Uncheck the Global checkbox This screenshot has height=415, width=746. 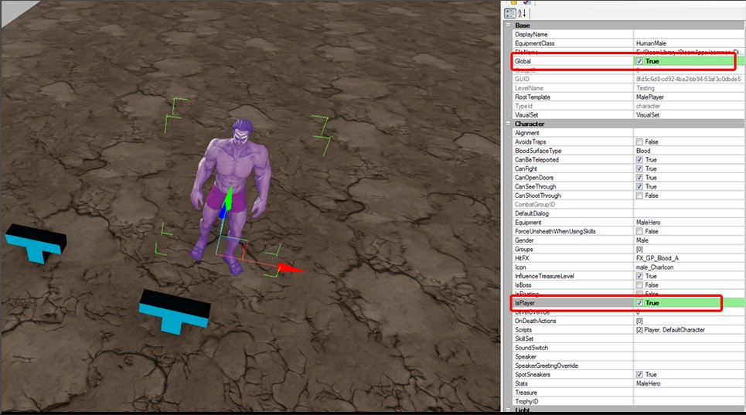[639, 61]
